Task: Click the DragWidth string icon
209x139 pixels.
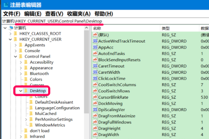Action: coord(95,135)
